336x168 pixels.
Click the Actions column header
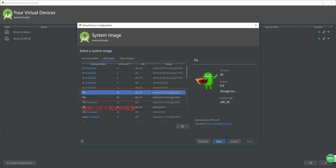click(318, 27)
